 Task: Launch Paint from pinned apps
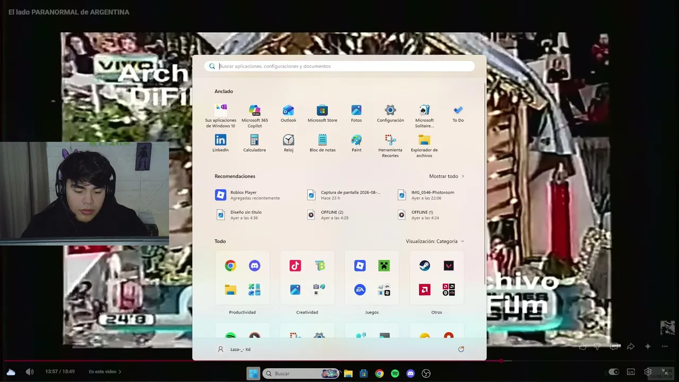click(x=356, y=143)
